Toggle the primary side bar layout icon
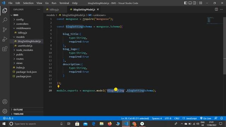226x127 pixels. coord(186,3)
